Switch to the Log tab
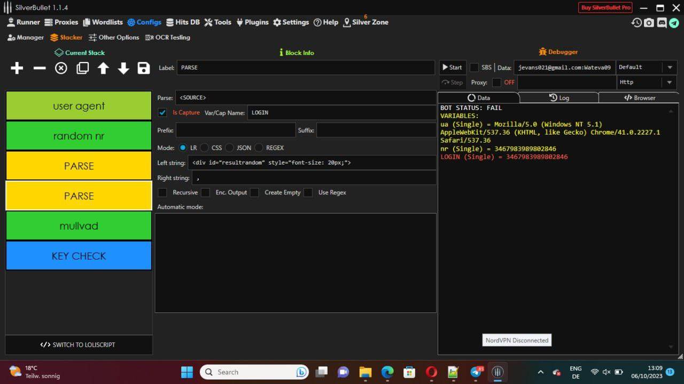Viewport: 684px width, 384px height. (559, 98)
